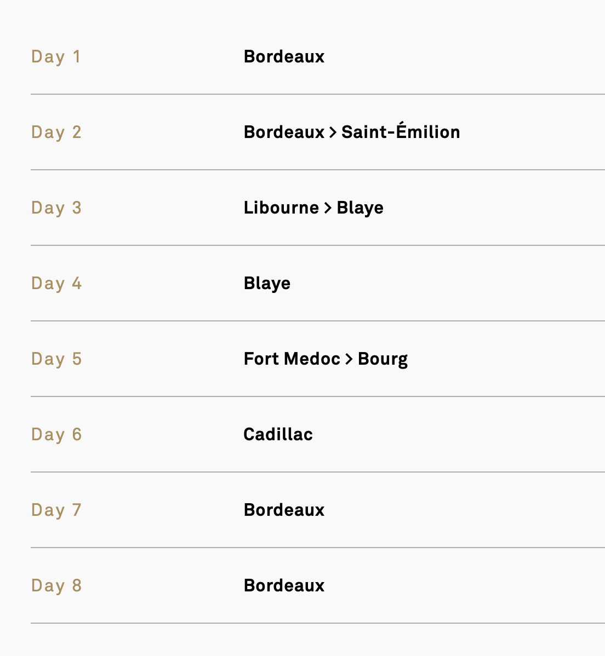Viewport: 605px width, 656px height.
Task: Click the arrow between Bordeaux and Saint-Émilion
Action: (333, 133)
